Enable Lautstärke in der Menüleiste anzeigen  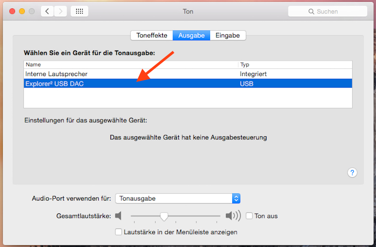118,232
